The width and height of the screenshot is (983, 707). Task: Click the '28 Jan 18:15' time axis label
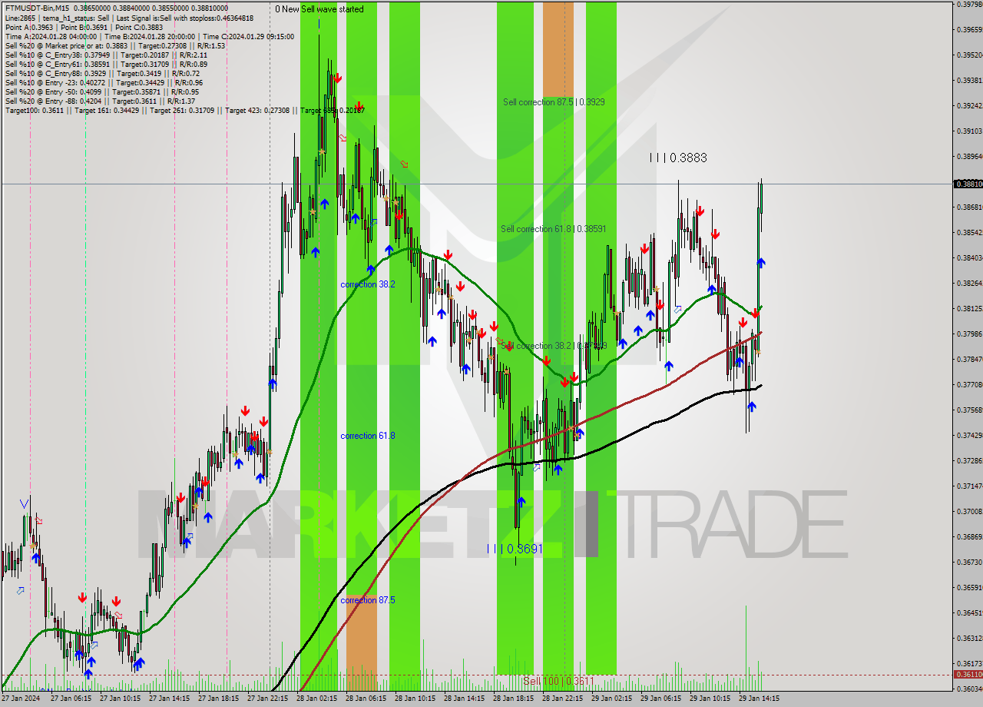point(513,699)
